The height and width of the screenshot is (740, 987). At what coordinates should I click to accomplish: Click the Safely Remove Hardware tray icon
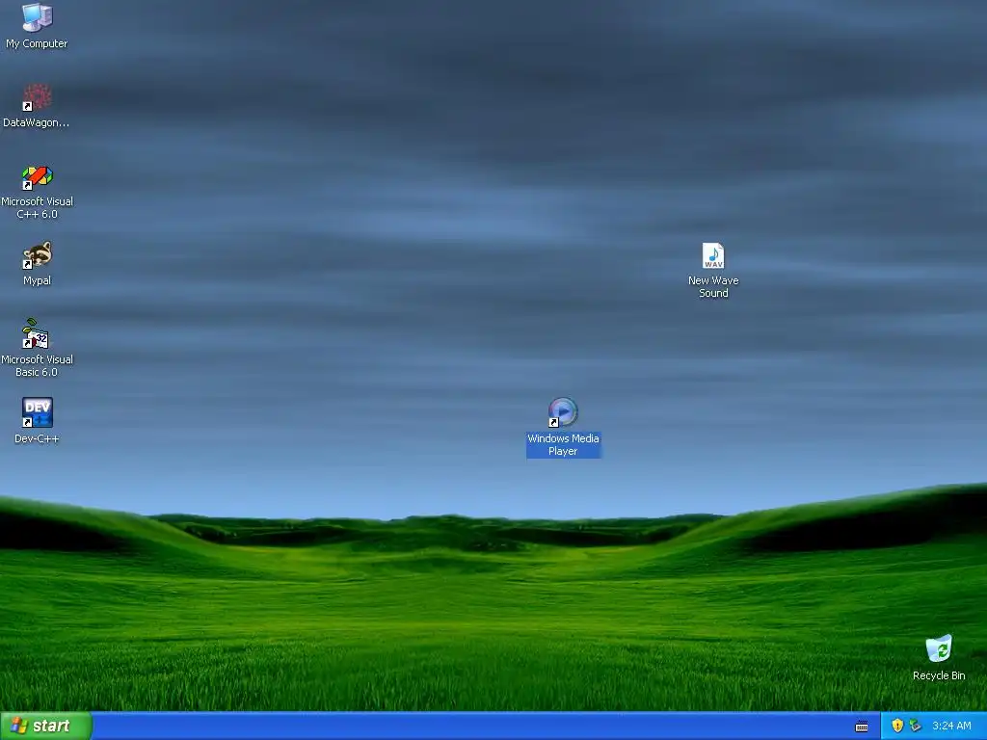[916, 726]
